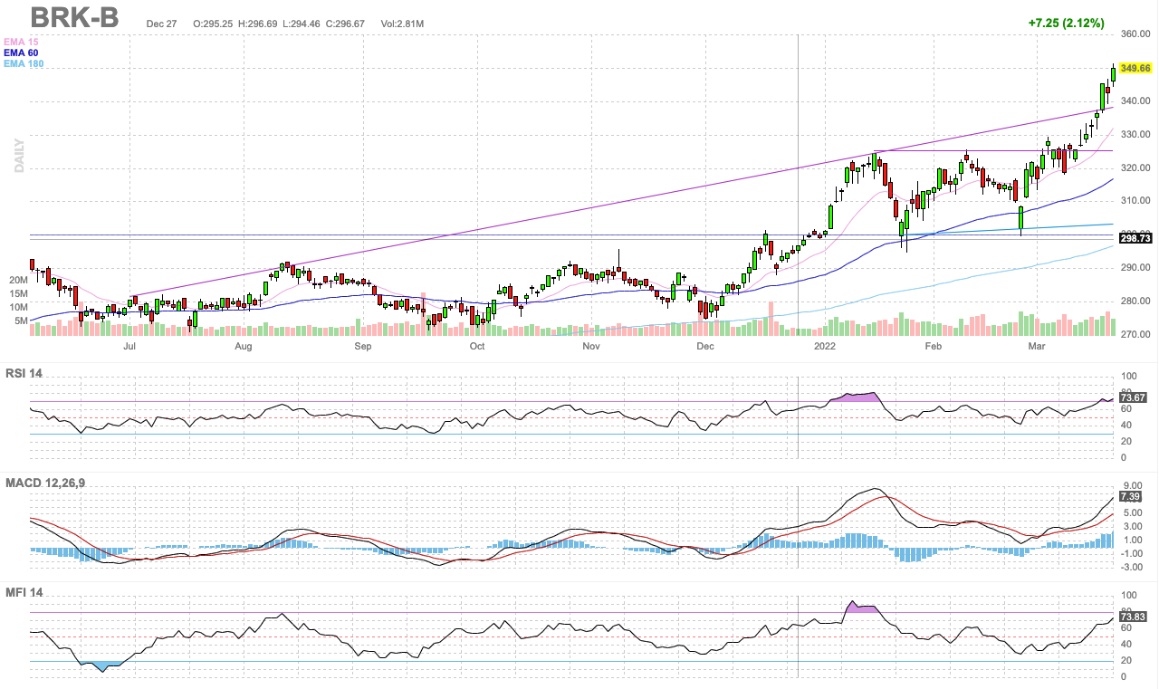Click the Sep month label on time axis
This screenshot has height=689, width=1159.
click(363, 346)
